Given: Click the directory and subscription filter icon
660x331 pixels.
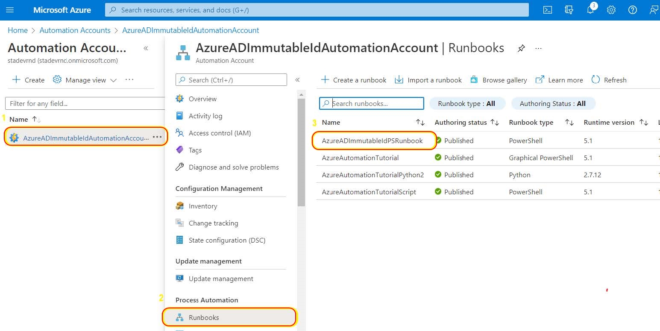Looking at the screenshot, I should click(569, 10).
